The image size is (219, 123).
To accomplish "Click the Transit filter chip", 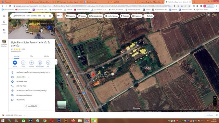I will 112,16.
